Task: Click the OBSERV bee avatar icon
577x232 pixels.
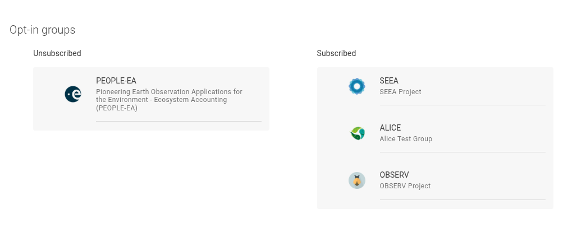Action: pos(356,180)
